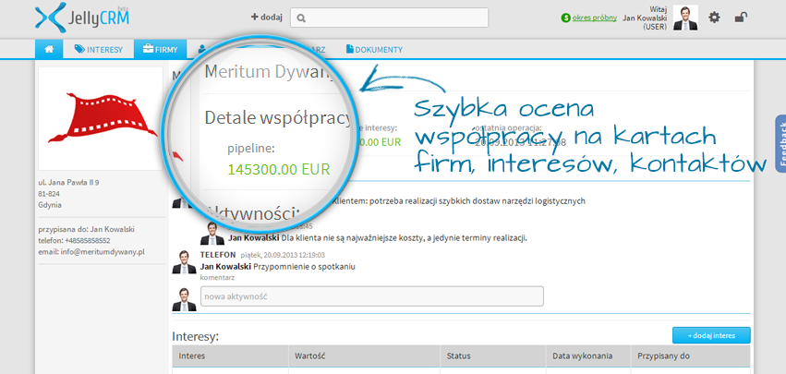This screenshot has width=786, height=374.
Task: Focus the 'nowa aktywność' input field
Action: click(x=371, y=296)
